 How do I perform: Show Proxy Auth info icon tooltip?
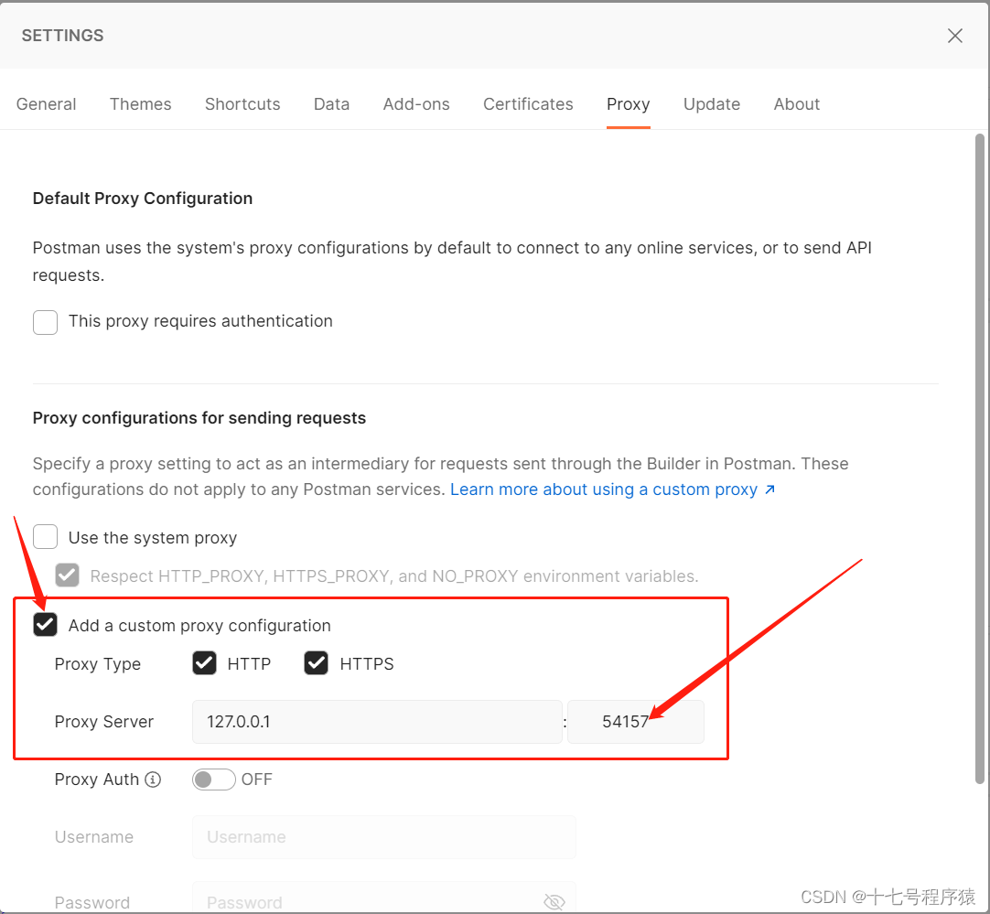153,780
